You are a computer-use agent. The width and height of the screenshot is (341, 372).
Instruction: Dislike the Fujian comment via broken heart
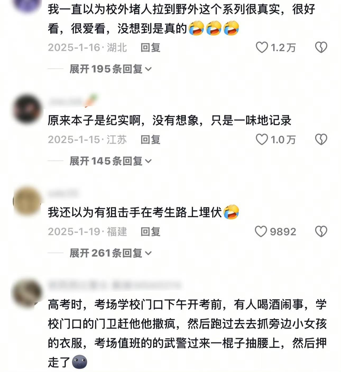tap(321, 232)
